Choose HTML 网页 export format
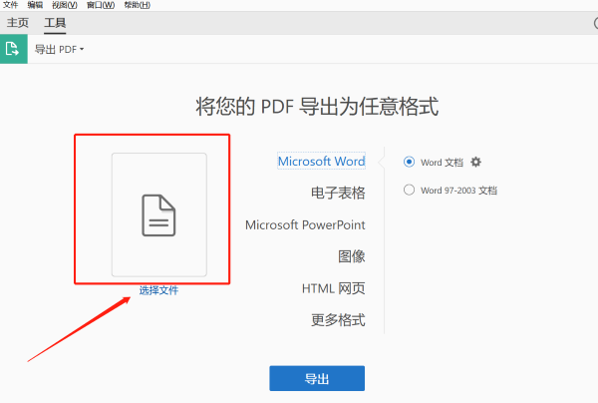This screenshot has width=598, height=403. pos(333,288)
